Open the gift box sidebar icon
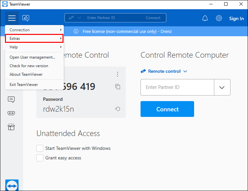 11,127
